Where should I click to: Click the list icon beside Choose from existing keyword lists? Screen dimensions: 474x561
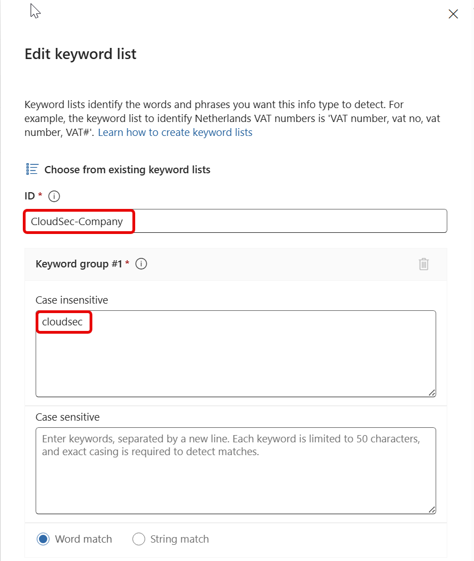[32, 169]
